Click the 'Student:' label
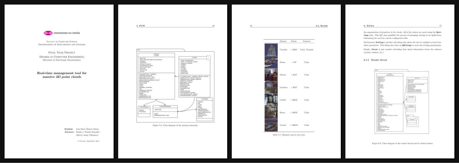Image resolution: width=459 pixels, height=163 pixels. pyautogui.click(x=69, y=129)
